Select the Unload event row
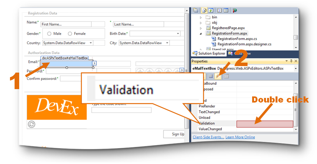317x164 pixels. (x=245, y=118)
